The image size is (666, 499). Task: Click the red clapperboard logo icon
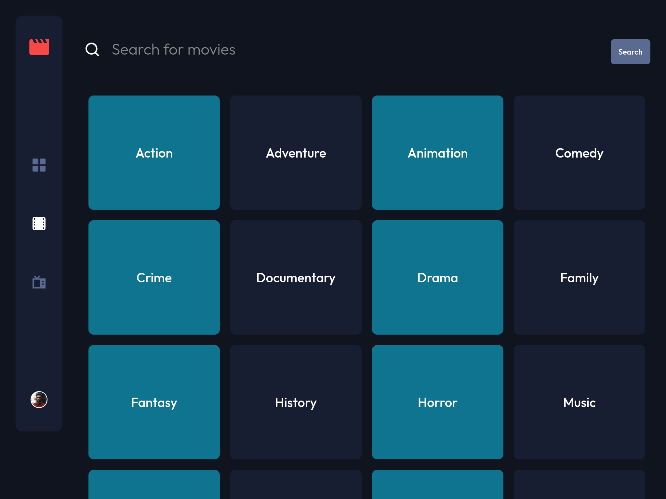click(39, 47)
